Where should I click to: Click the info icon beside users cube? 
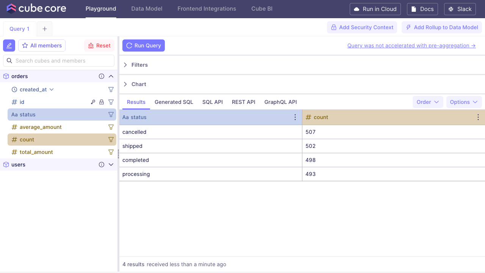point(102,165)
